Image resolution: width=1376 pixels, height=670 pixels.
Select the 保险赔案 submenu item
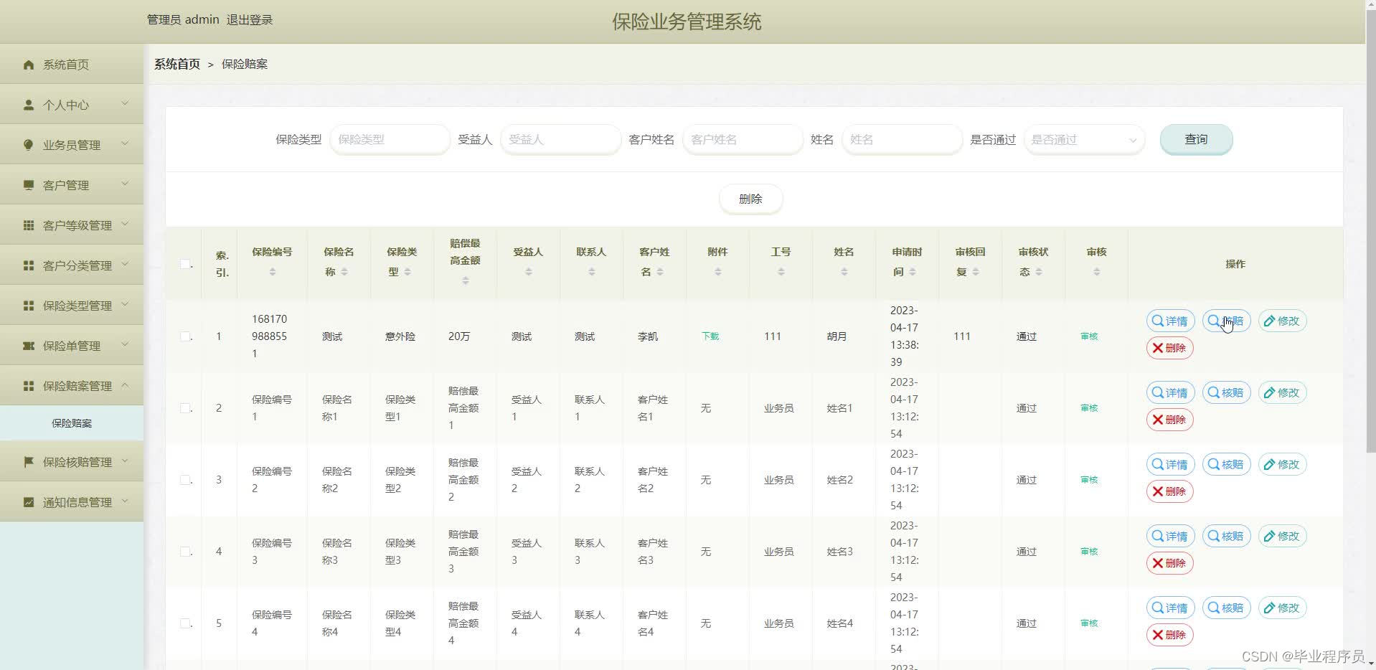coord(72,423)
